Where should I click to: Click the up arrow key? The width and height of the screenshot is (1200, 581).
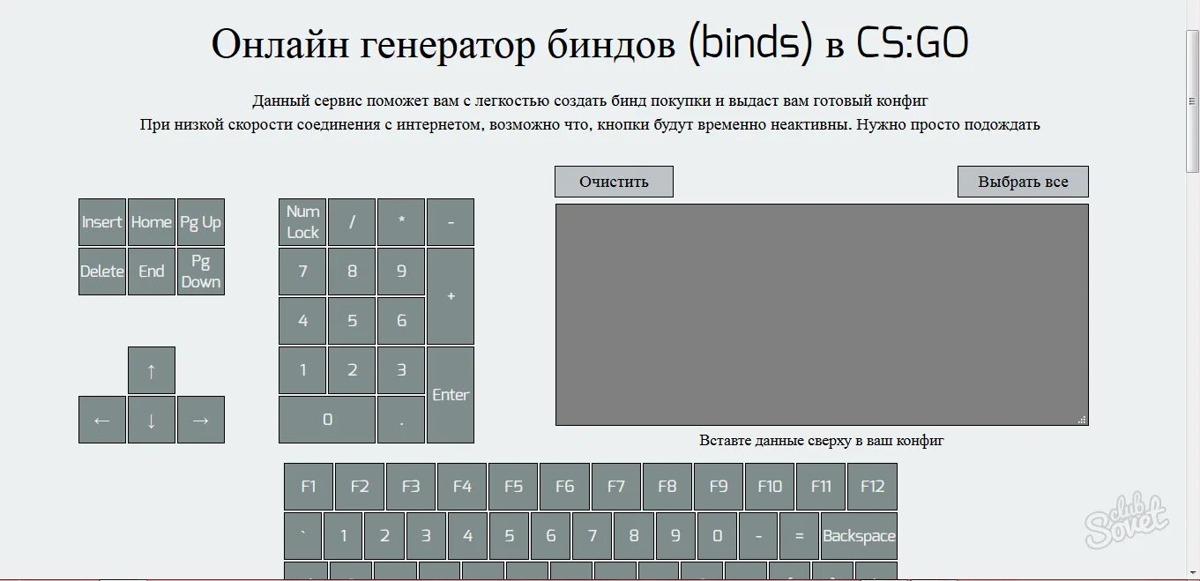point(152,370)
